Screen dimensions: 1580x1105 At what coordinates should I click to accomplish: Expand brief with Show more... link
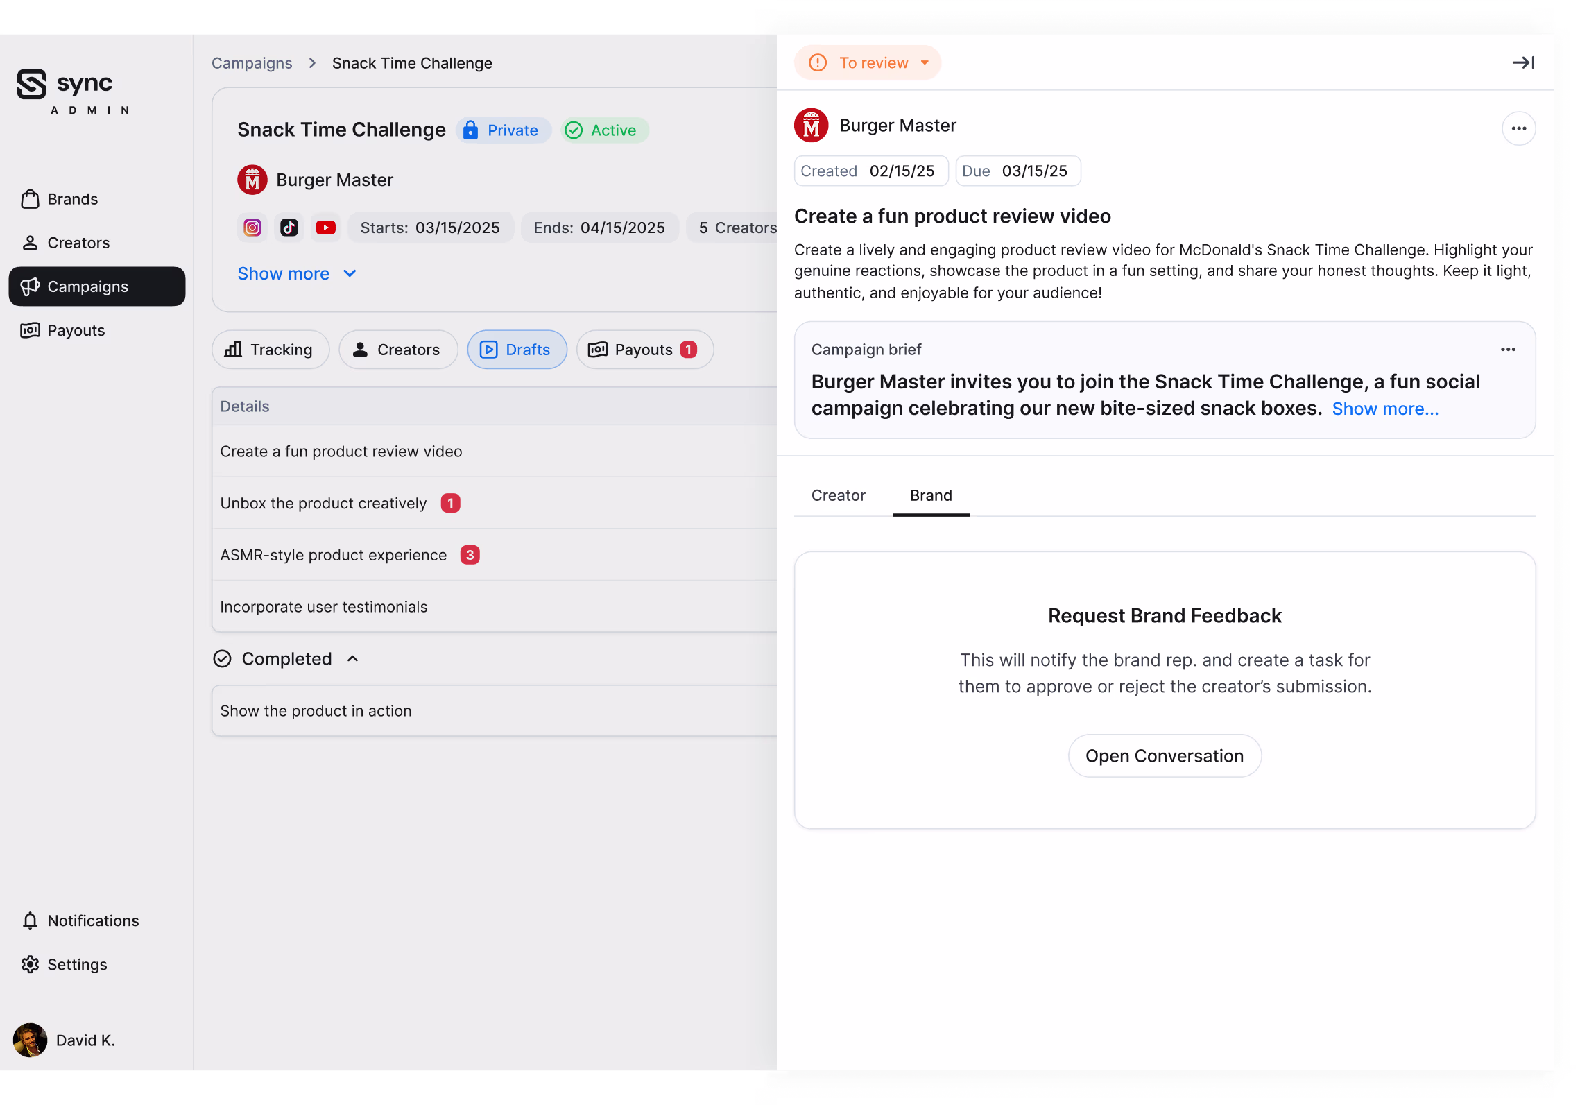click(x=1385, y=409)
